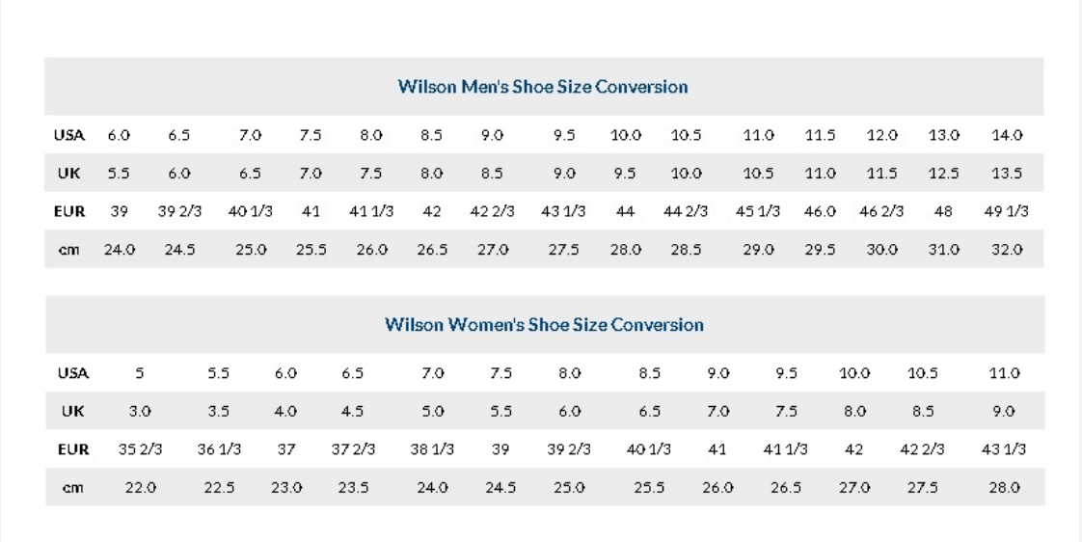
Task: Click women's cm value 26.5
Action: 786,487
